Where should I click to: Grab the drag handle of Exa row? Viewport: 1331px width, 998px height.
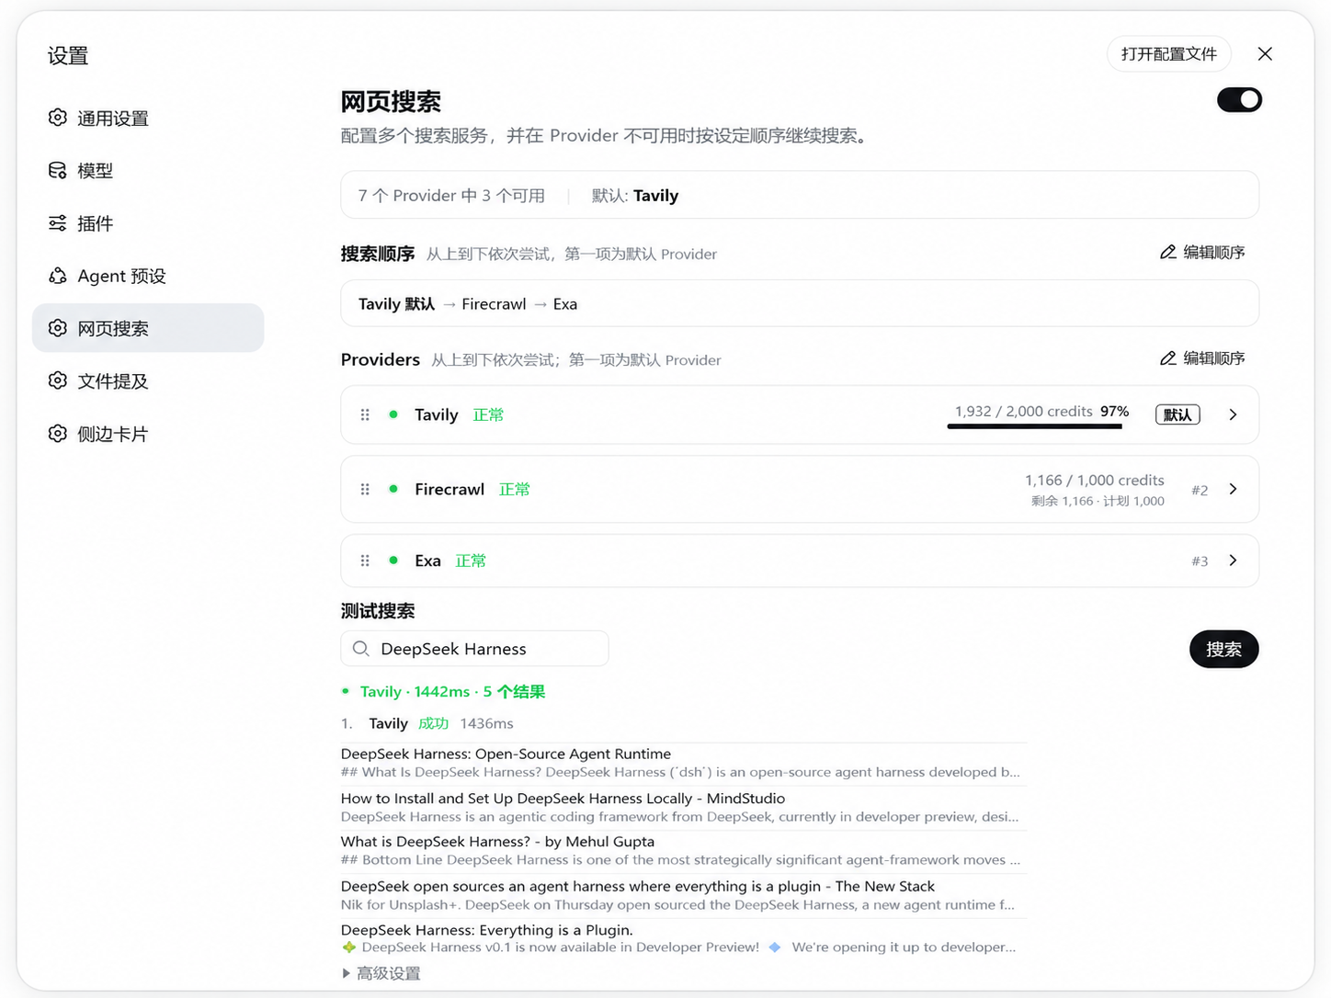(365, 561)
